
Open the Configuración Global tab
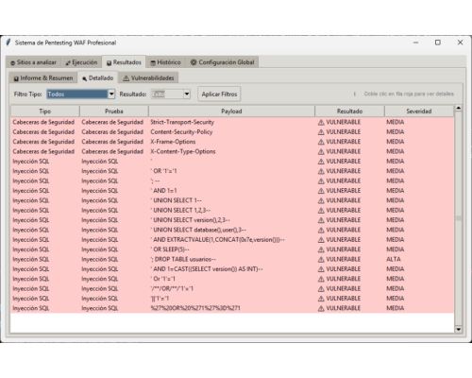pyautogui.click(x=222, y=62)
